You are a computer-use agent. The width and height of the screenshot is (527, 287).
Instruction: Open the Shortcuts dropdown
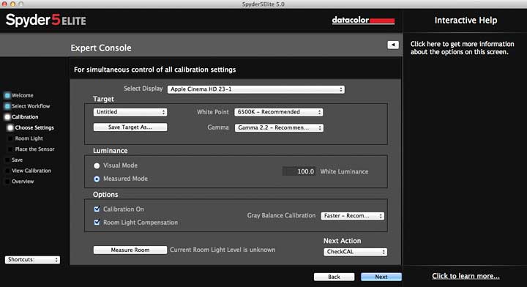click(x=32, y=260)
